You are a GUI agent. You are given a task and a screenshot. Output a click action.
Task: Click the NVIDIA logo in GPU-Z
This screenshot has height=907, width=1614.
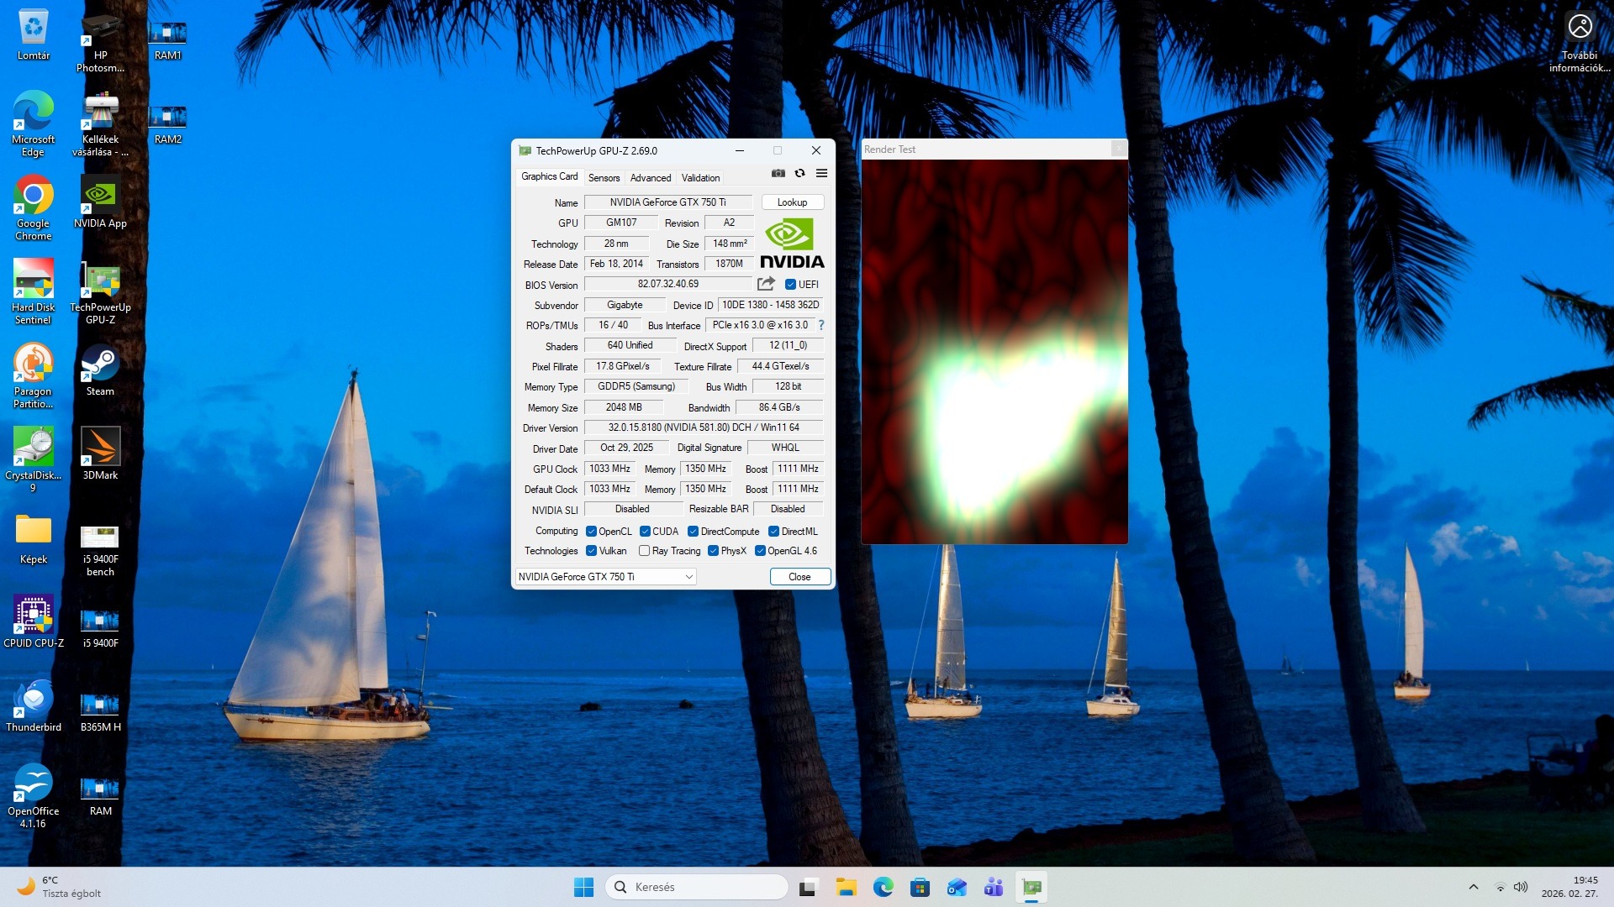point(792,244)
